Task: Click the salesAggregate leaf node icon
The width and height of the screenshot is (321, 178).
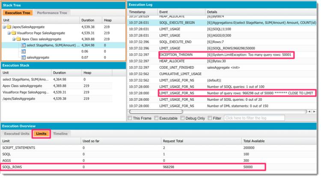Action: (23, 57)
